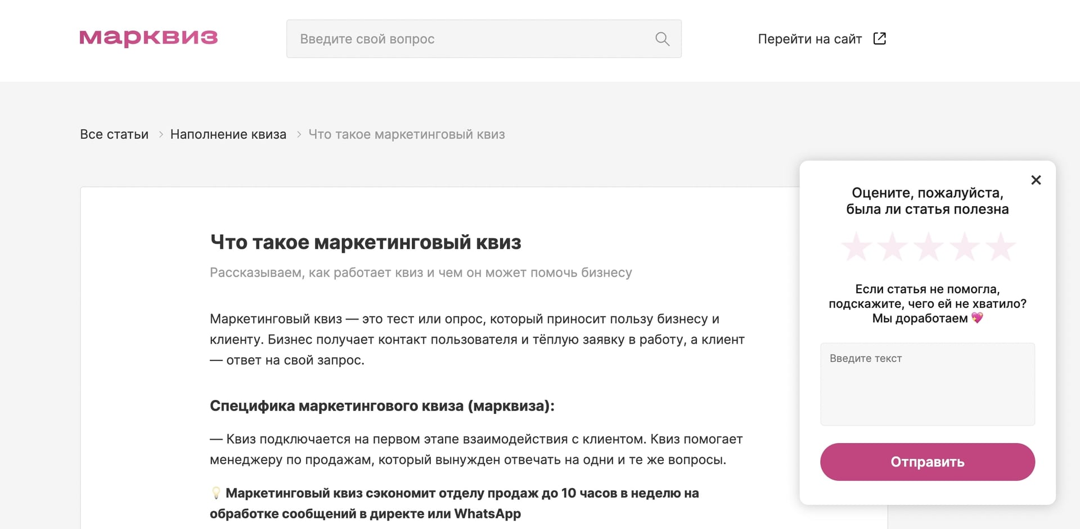Click the external link icon beside 'Перейти на сайт'
Viewport: 1080px width, 529px height.
coord(880,38)
